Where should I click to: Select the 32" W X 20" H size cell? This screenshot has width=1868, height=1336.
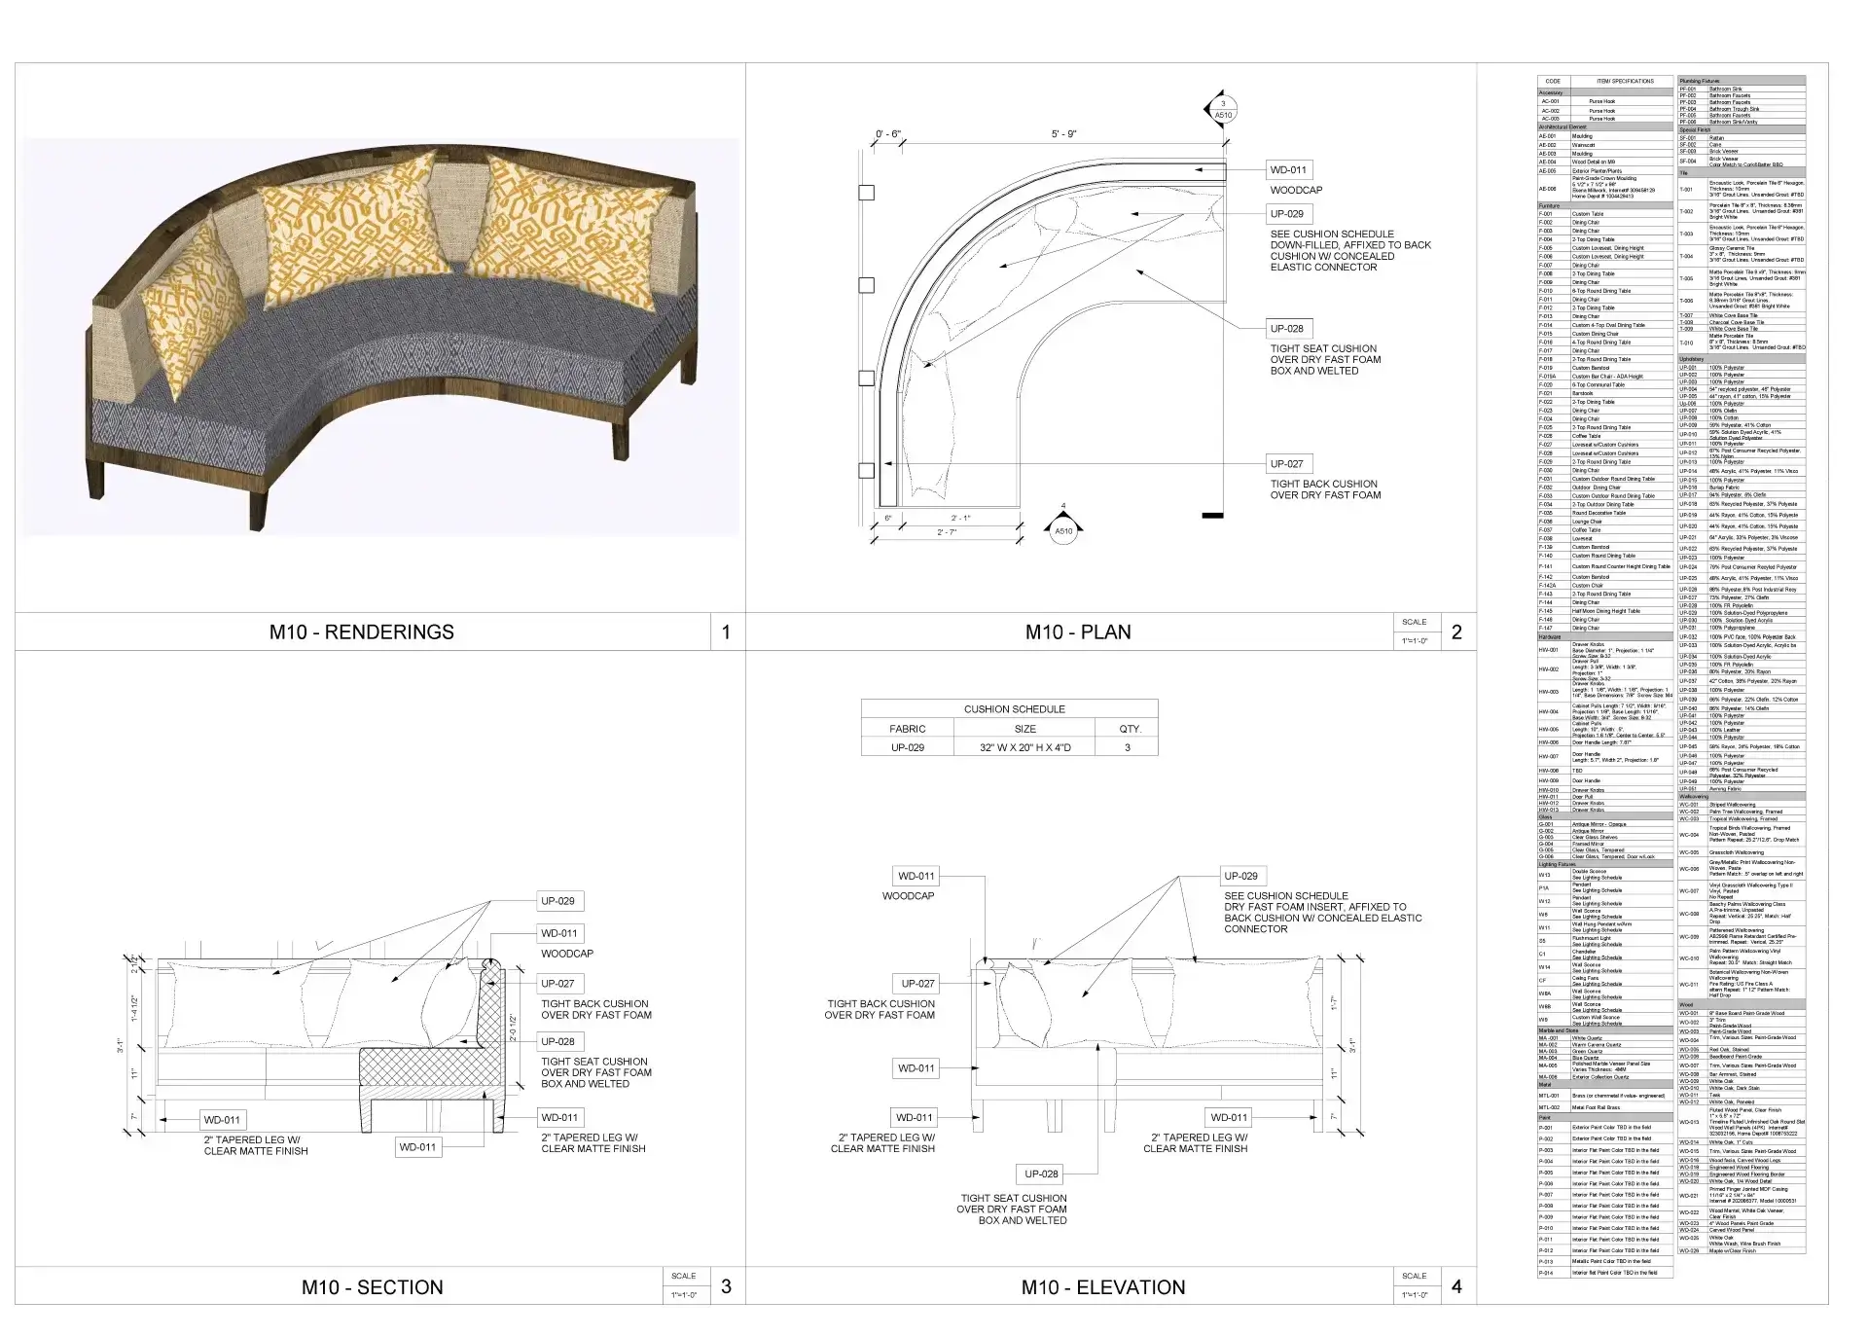tap(1024, 747)
